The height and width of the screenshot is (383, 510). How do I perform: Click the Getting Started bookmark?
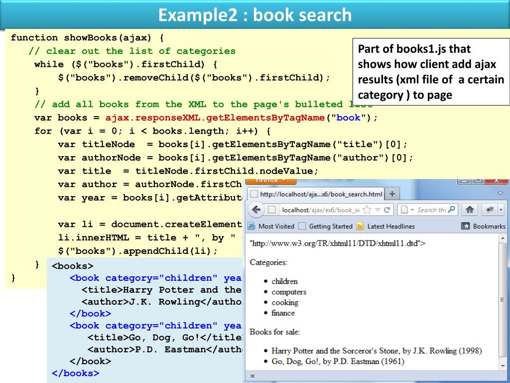(x=330, y=226)
